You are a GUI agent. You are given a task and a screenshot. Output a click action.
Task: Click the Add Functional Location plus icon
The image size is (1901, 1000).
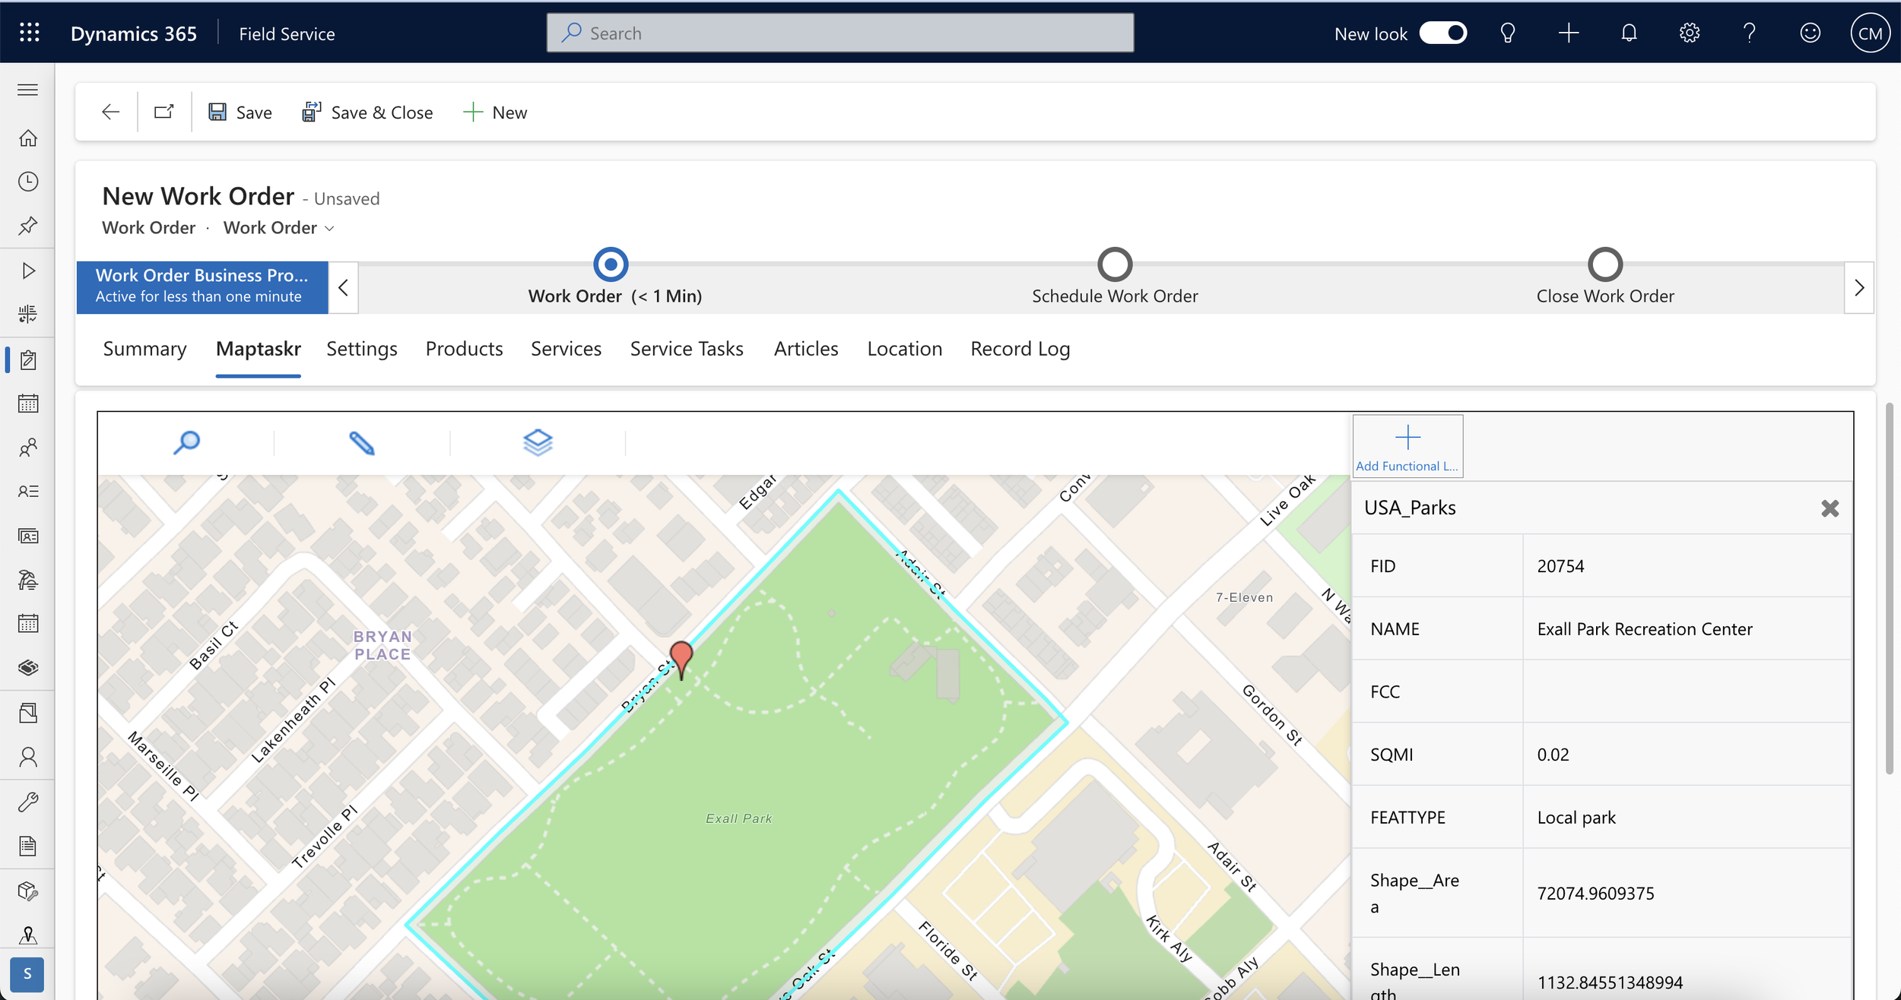pyautogui.click(x=1408, y=438)
